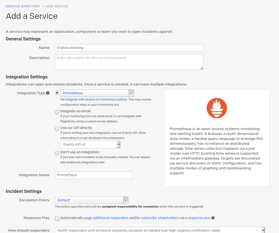Click the Add a Service page heading
Screen dimensions: 279x233
point(32,16)
